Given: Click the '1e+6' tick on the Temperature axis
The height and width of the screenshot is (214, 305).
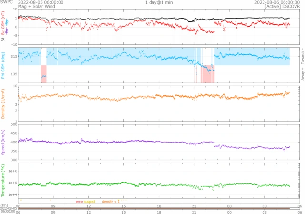Looking at the screenshot, I should pyautogui.click(x=13, y=171).
